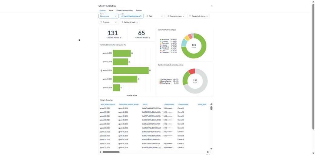Click the 131 Consultas Activas card
Screen dimensions: 315x155
coord(113,34)
